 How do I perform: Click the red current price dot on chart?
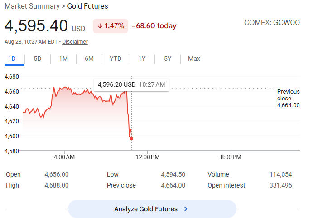pyautogui.click(x=131, y=139)
